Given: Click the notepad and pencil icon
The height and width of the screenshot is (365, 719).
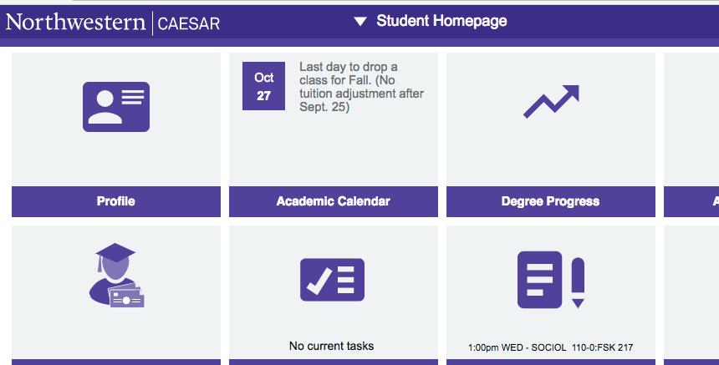Looking at the screenshot, I should point(550,279).
